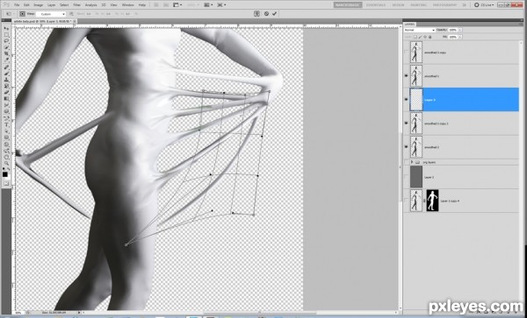
Task: Hide the smoothed 2 layer
Action: [407, 147]
